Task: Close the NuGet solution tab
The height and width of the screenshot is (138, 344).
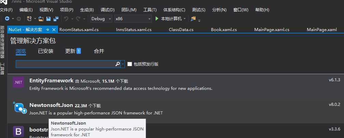Action: tap(54, 30)
